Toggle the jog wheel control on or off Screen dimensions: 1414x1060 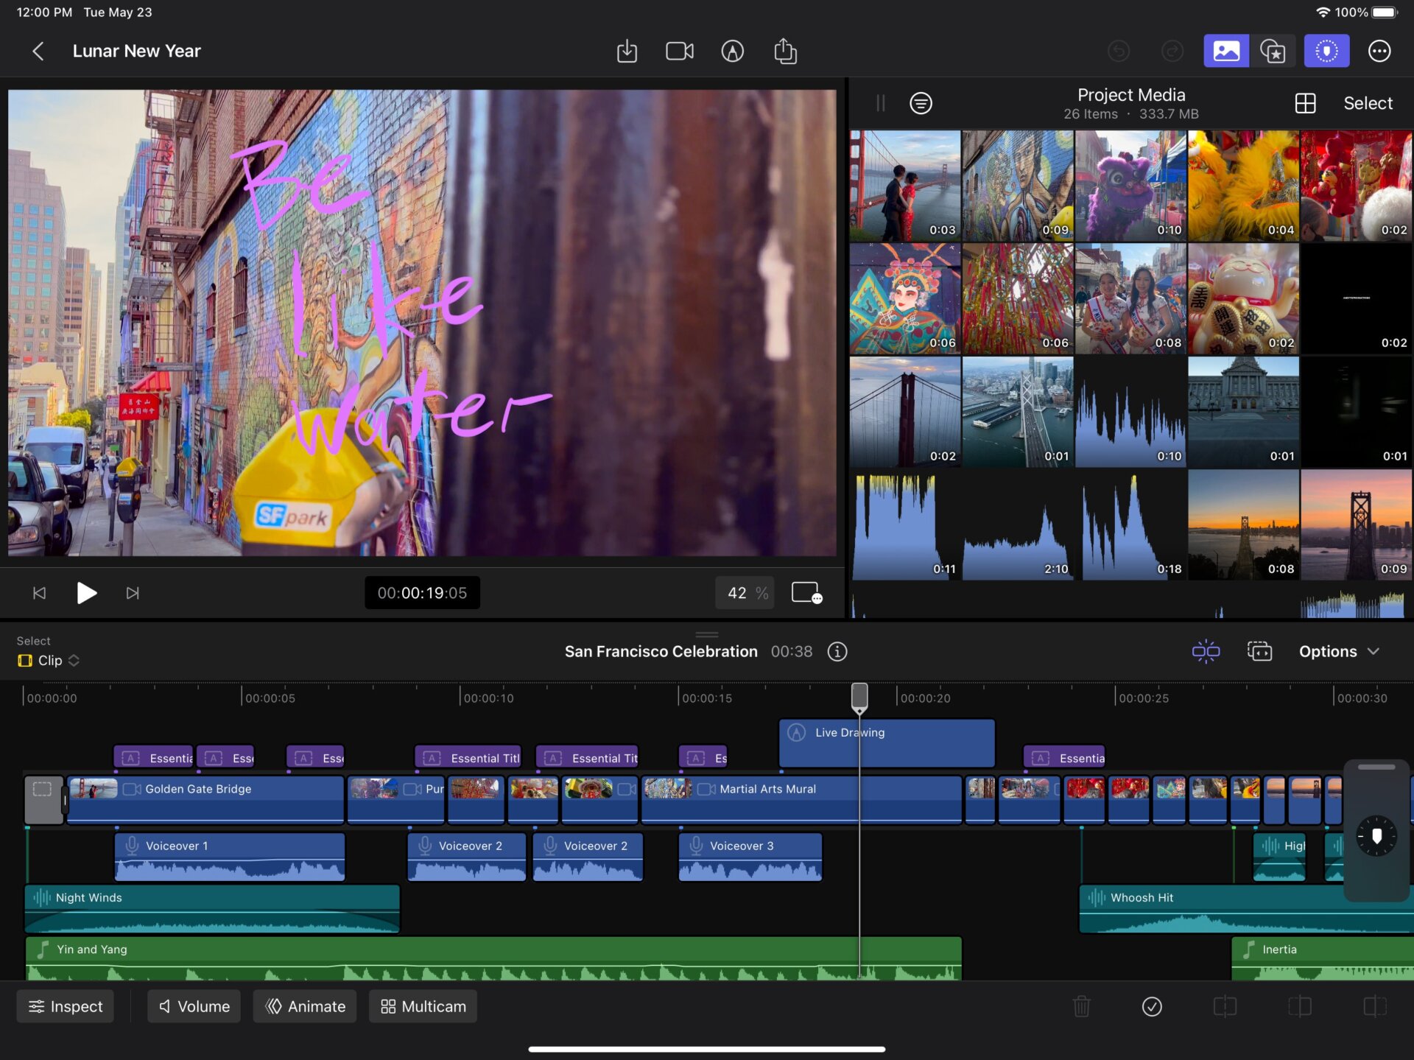click(x=1326, y=50)
